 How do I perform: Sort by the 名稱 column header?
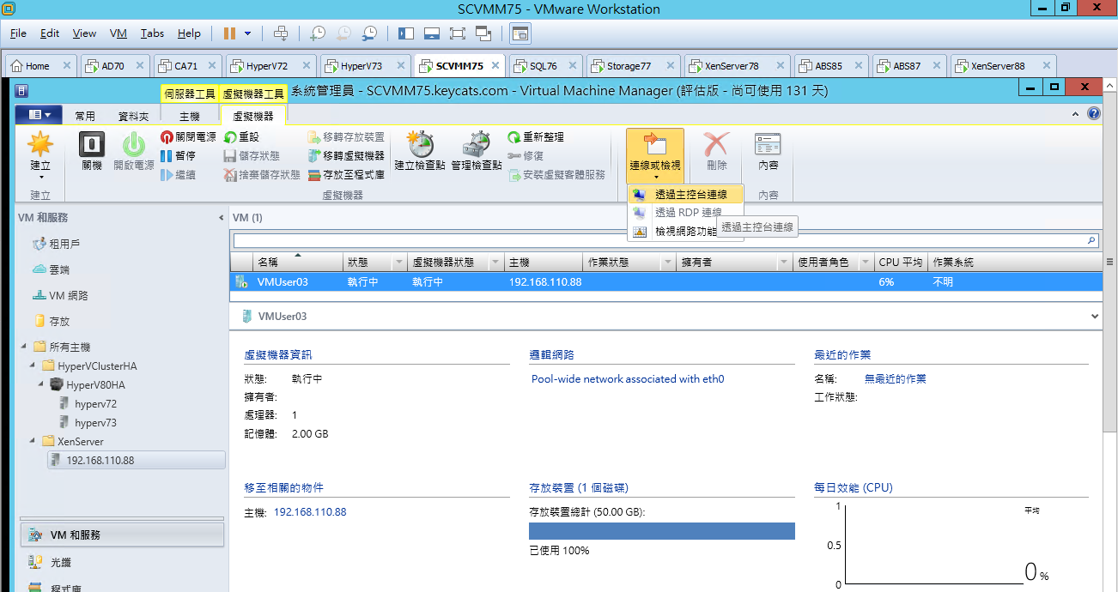tap(298, 263)
